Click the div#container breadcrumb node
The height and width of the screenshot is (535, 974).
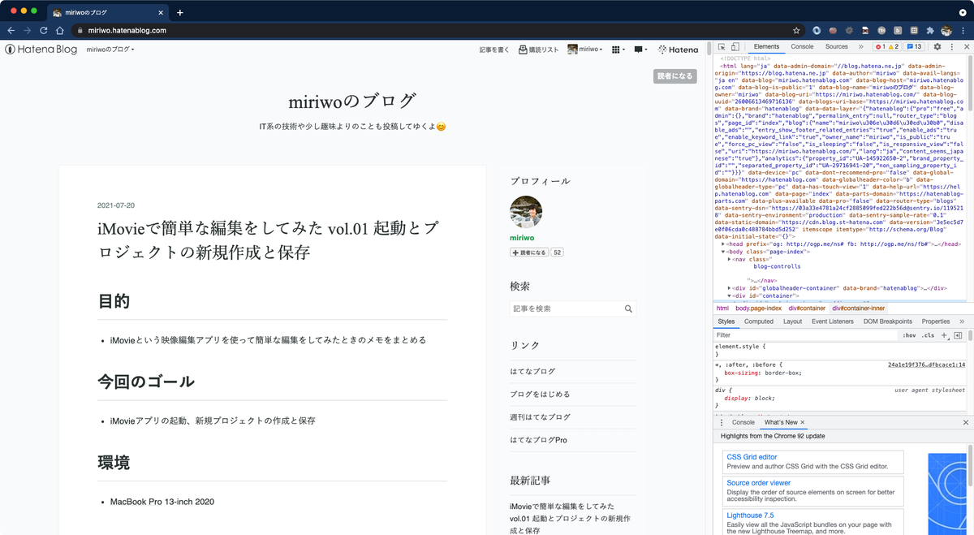pos(806,308)
